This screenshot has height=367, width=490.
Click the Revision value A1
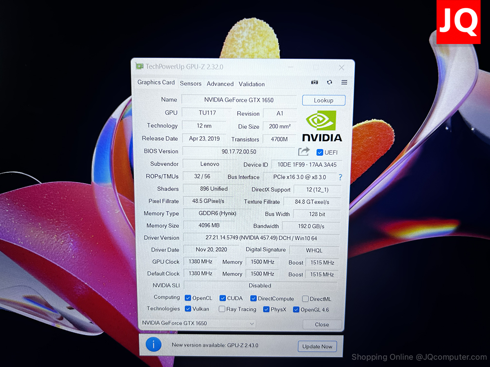[280, 113]
